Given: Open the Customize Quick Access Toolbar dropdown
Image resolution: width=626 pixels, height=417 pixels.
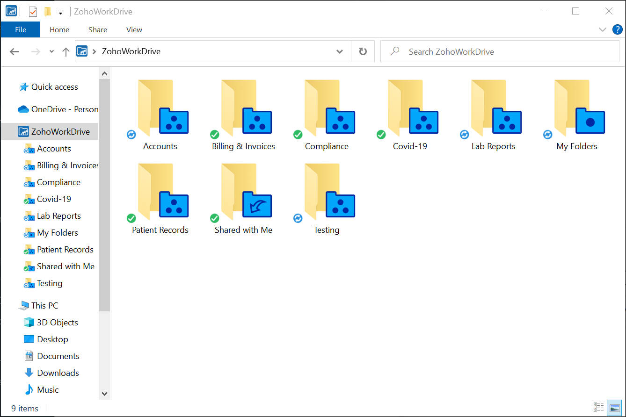Looking at the screenshot, I should point(61,12).
